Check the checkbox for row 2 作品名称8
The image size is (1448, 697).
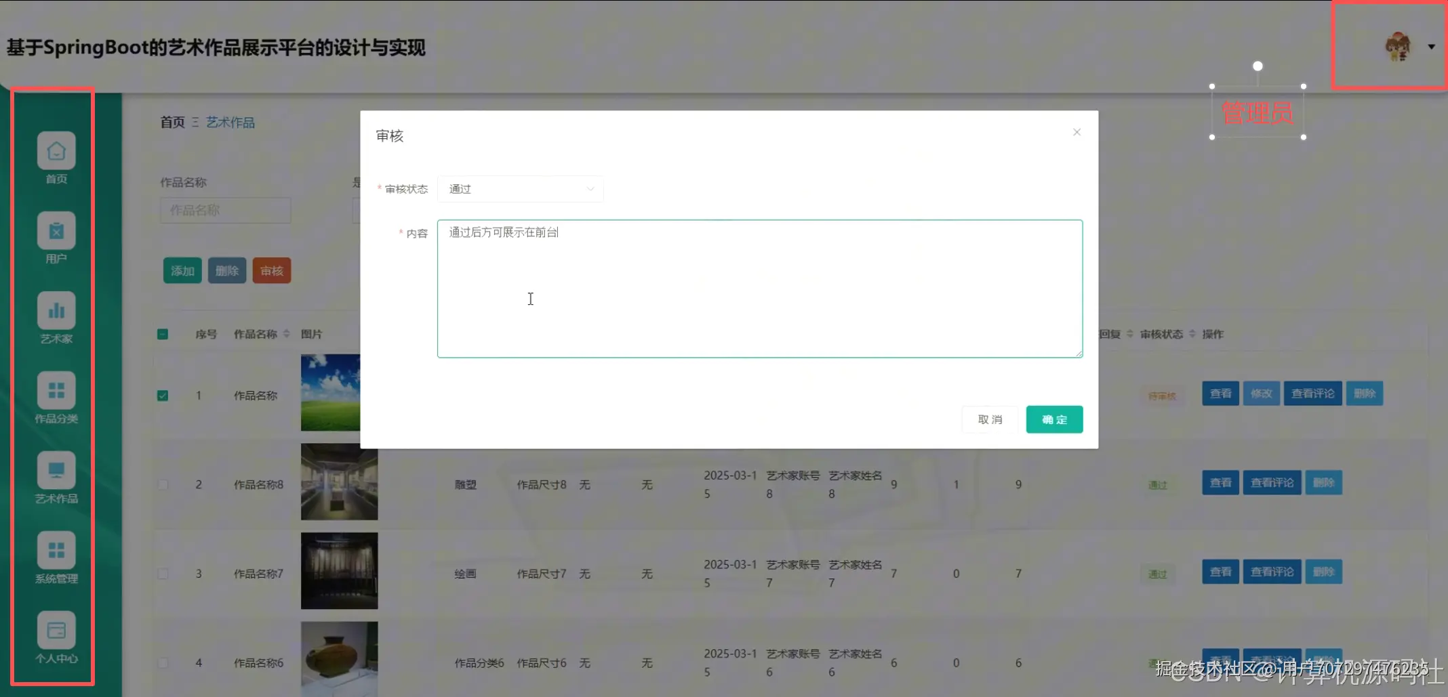(x=163, y=484)
